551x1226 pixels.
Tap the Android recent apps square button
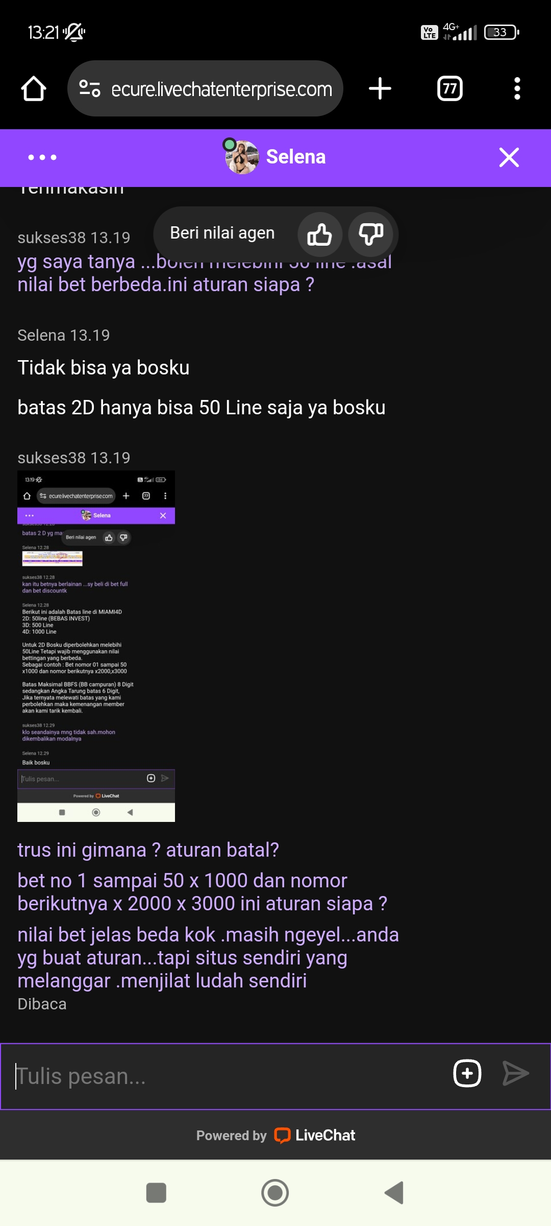[156, 1193]
